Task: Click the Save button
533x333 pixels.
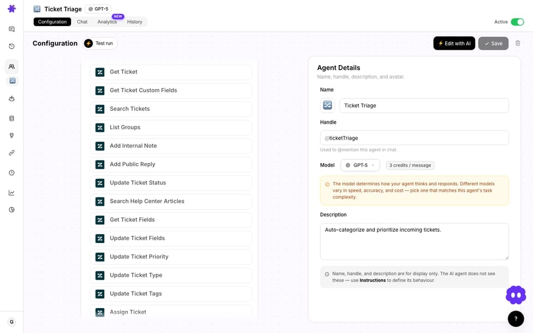Action: click(x=493, y=43)
